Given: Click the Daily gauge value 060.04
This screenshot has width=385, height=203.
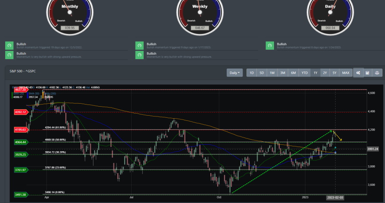Looking at the screenshot, I should point(330,28).
